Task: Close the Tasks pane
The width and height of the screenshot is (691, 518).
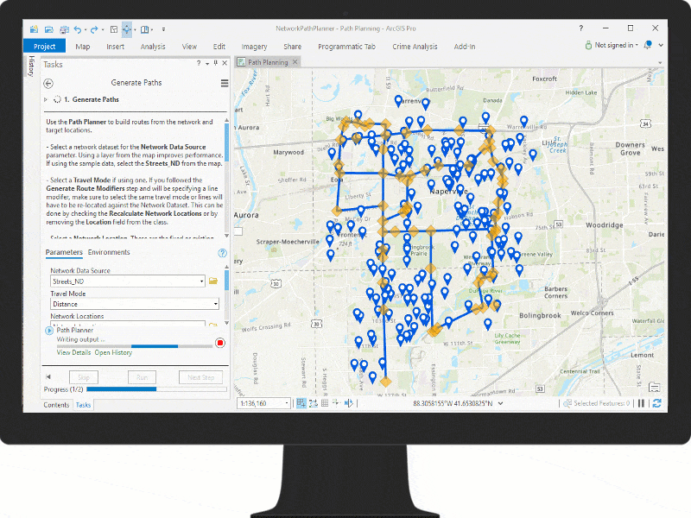Action: point(225,63)
